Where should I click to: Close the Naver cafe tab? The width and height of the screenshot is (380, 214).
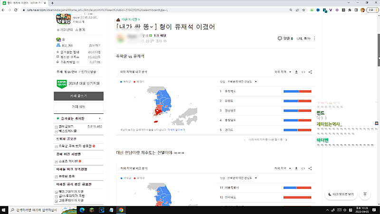(45, 3)
